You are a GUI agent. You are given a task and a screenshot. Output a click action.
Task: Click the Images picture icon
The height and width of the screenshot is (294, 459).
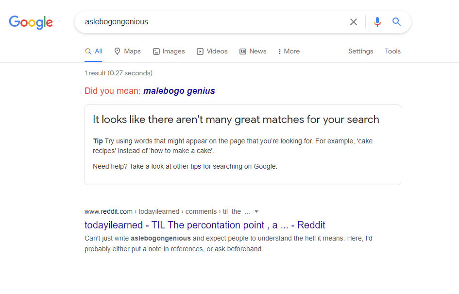(156, 52)
